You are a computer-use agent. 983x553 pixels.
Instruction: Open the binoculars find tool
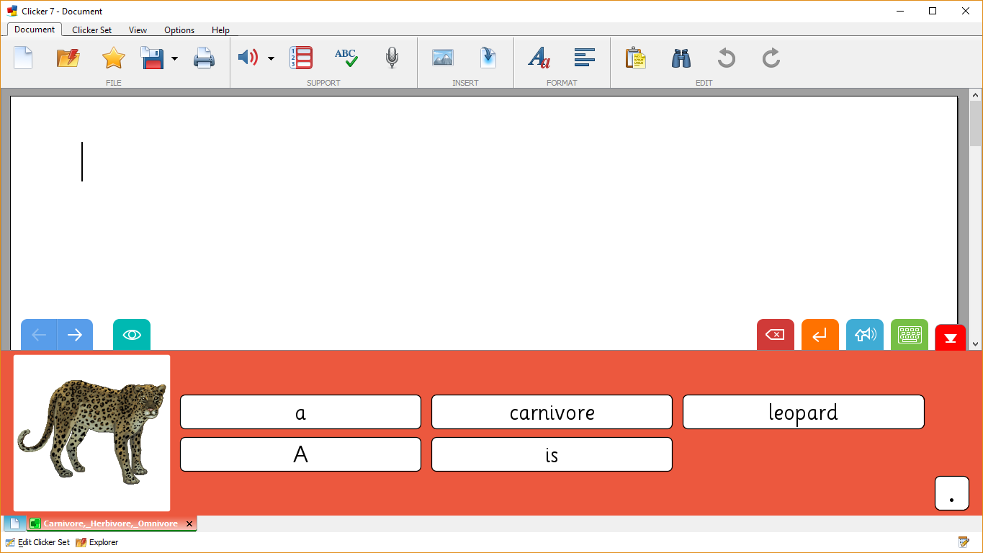[681, 58]
